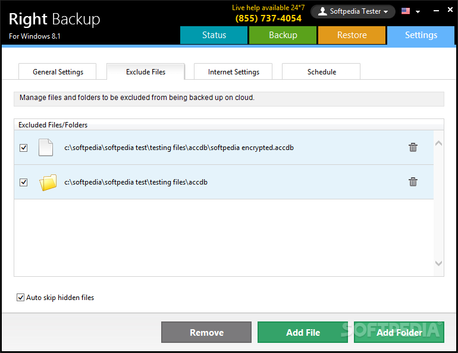Image resolution: width=458 pixels, height=353 pixels.
Task: Click the Add File button
Action: 303,332
